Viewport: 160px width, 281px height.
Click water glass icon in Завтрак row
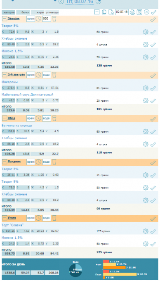pyautogui.click(x=54, y=19)
